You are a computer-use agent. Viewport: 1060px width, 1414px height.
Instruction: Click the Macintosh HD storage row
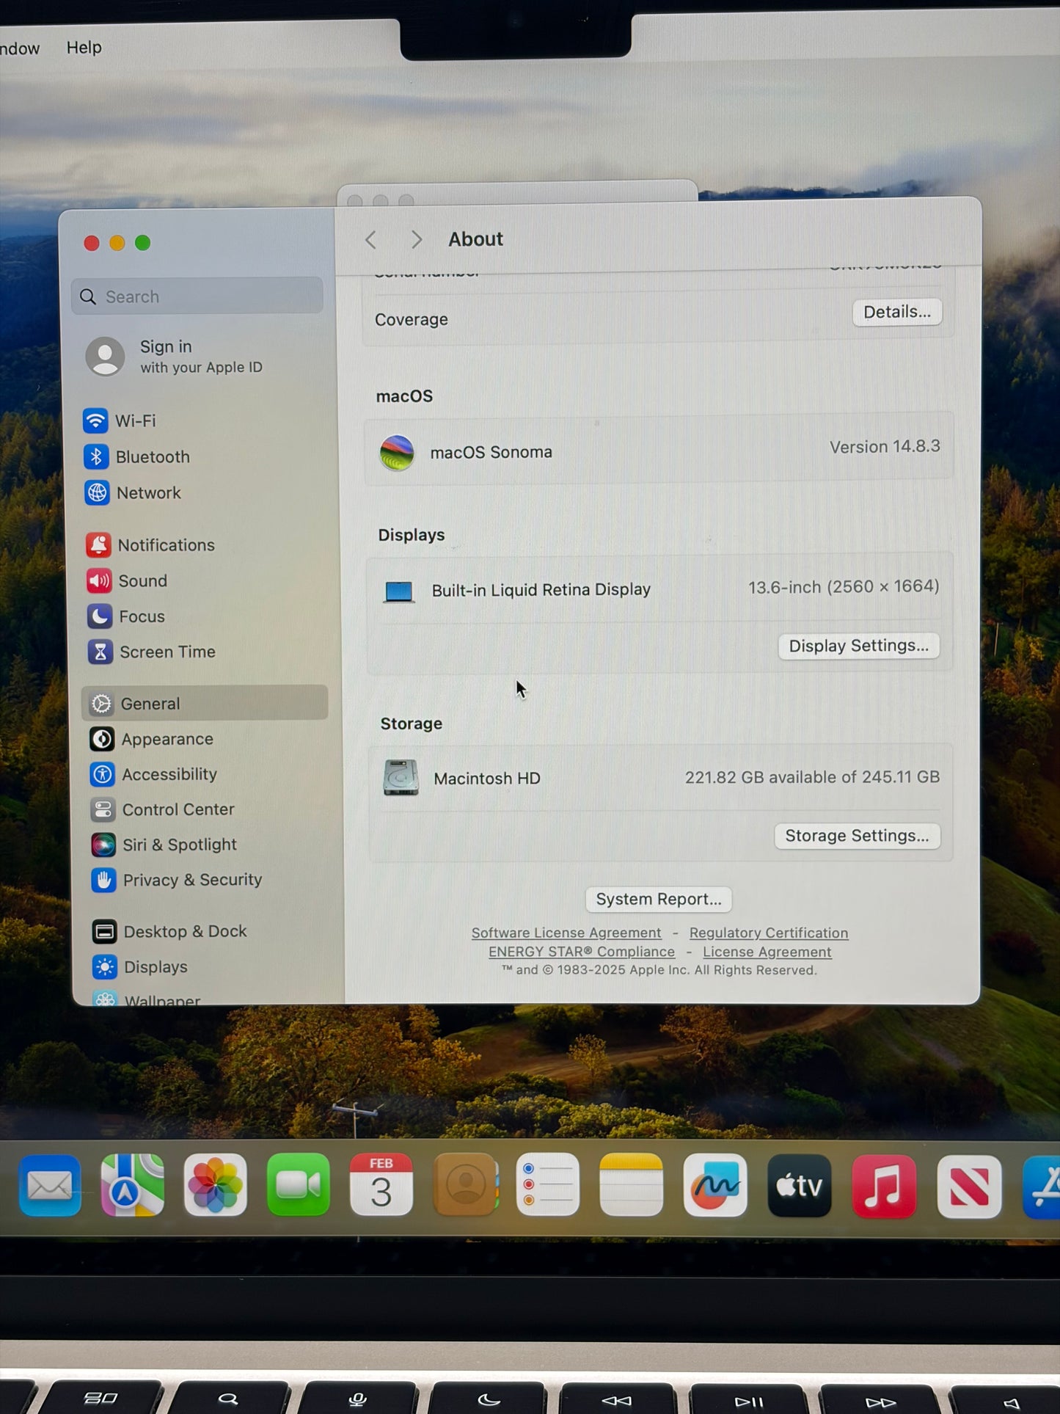pos(660,778)
